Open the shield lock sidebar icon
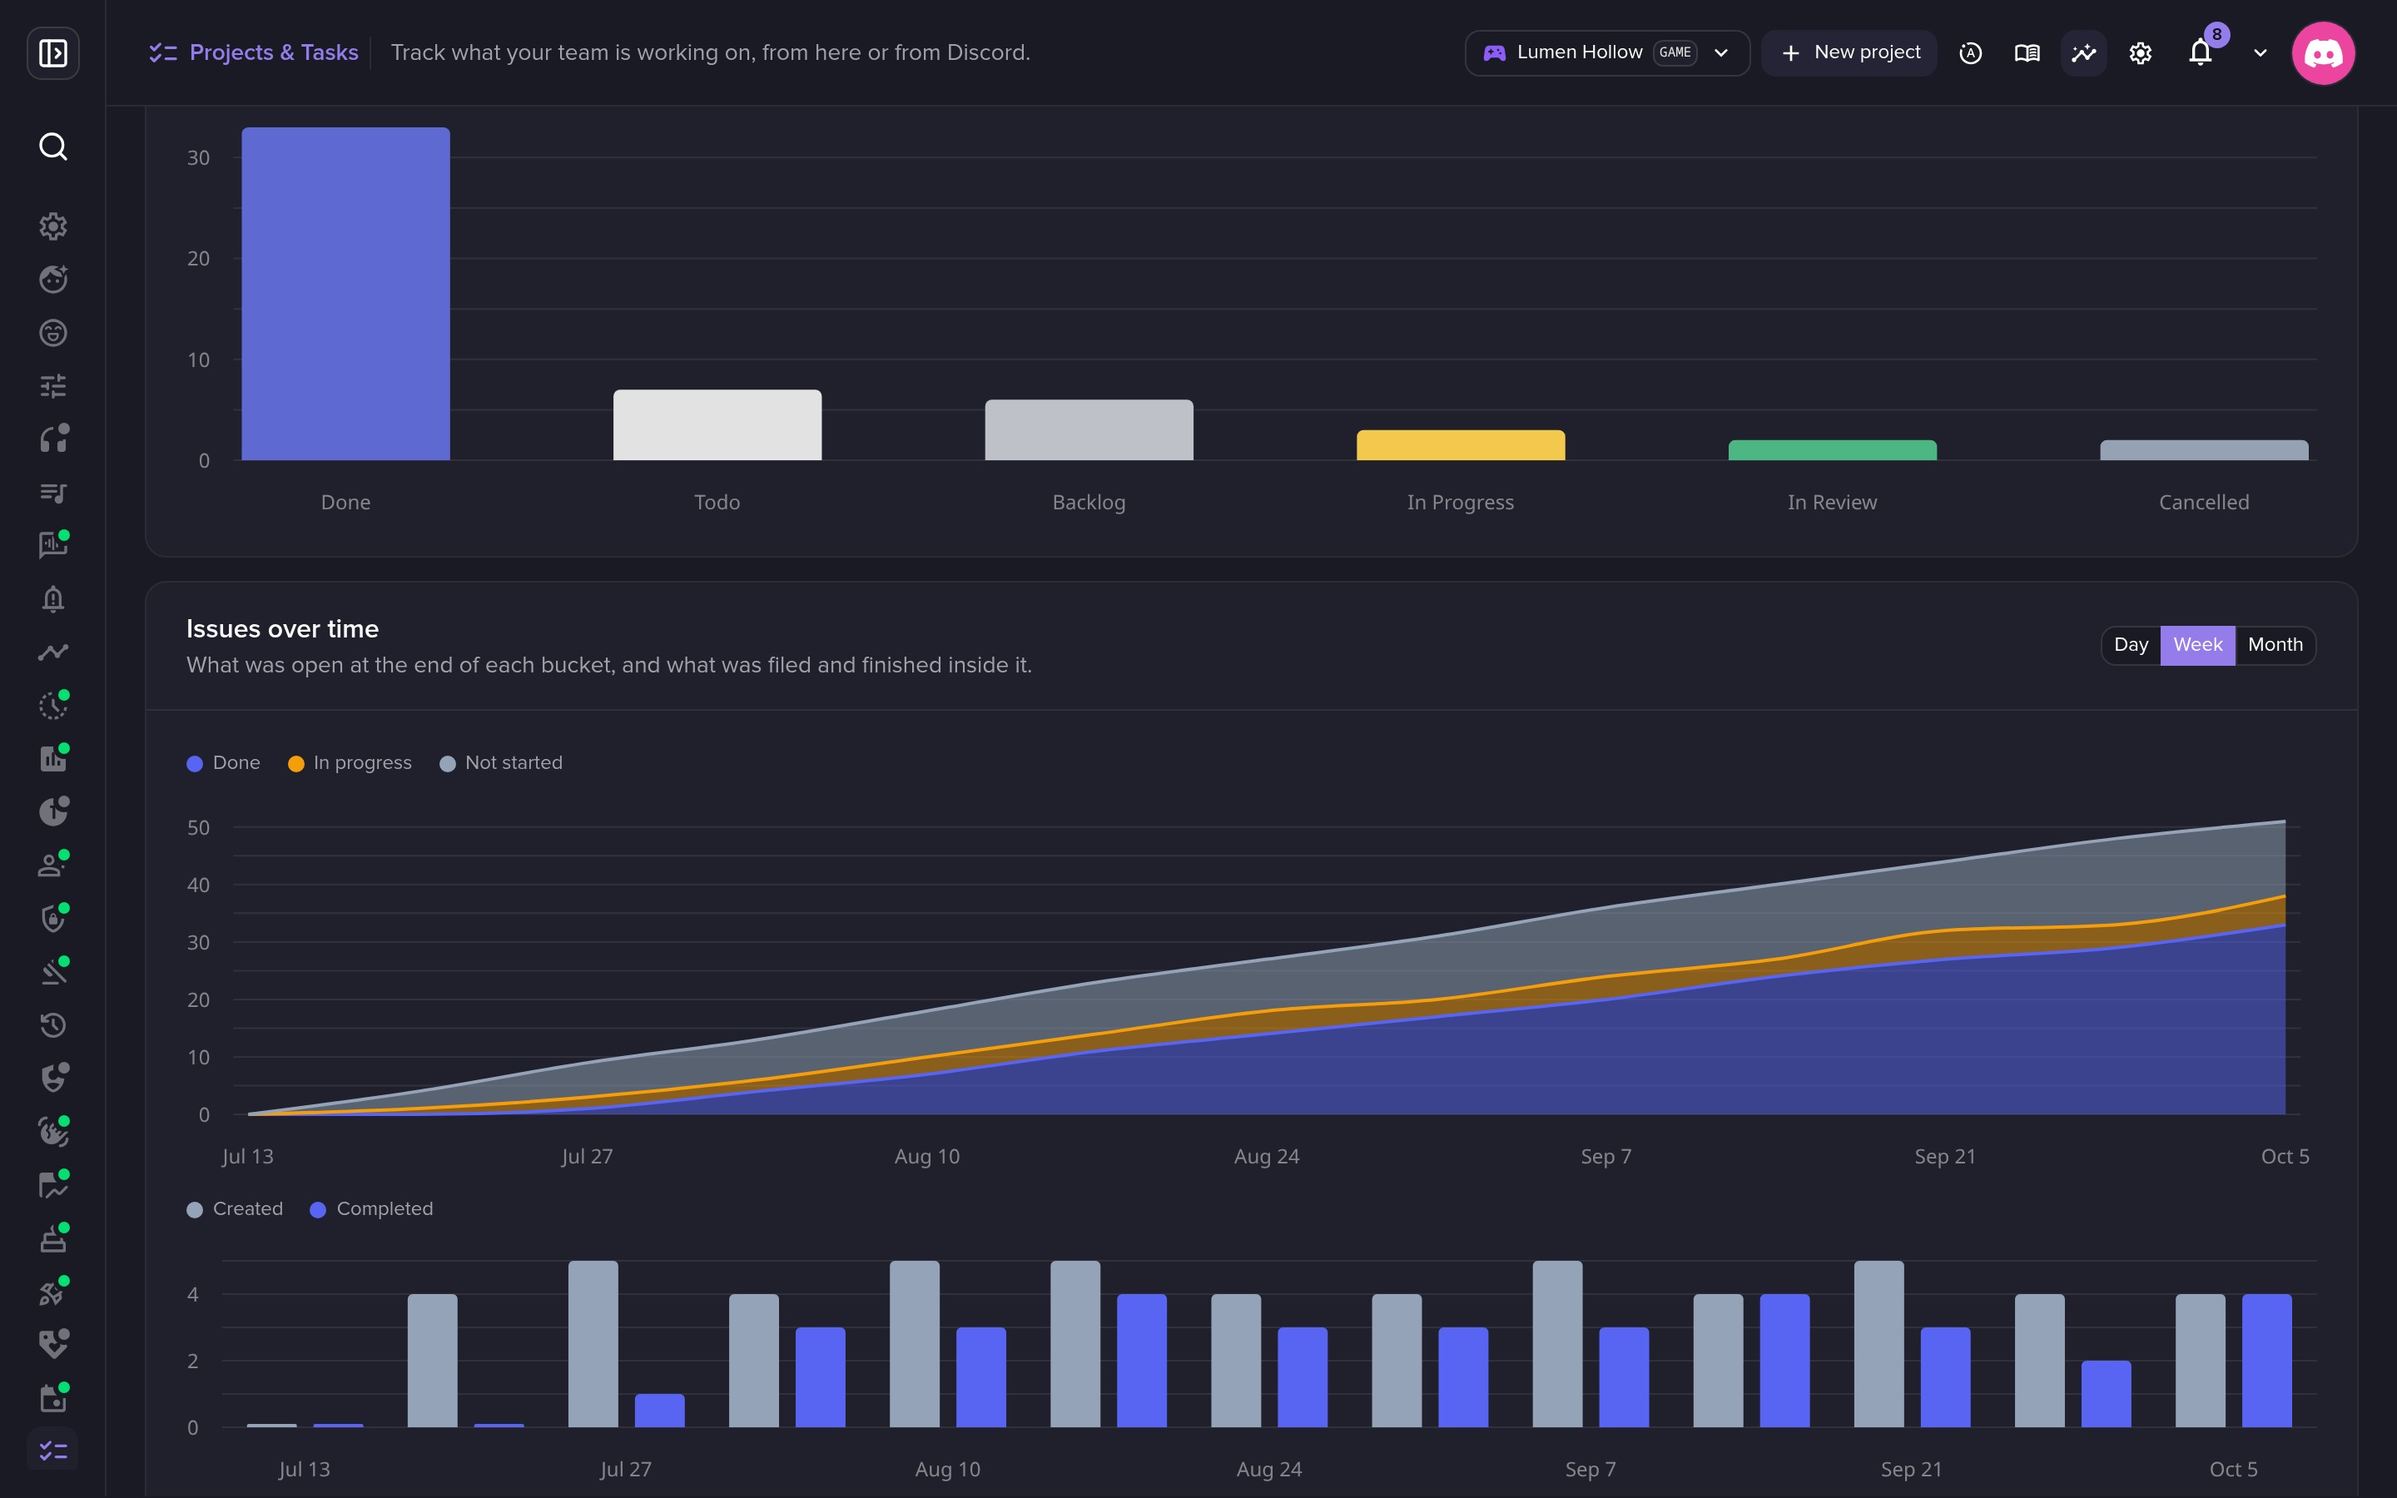Viewport: 2397px width, 1498px height. (52, 919)
